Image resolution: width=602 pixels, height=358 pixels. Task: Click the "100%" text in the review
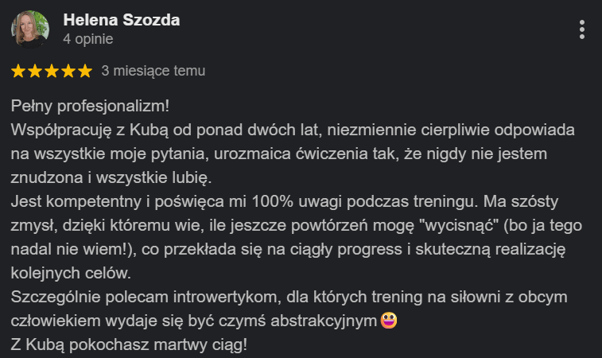click(272, 201)
